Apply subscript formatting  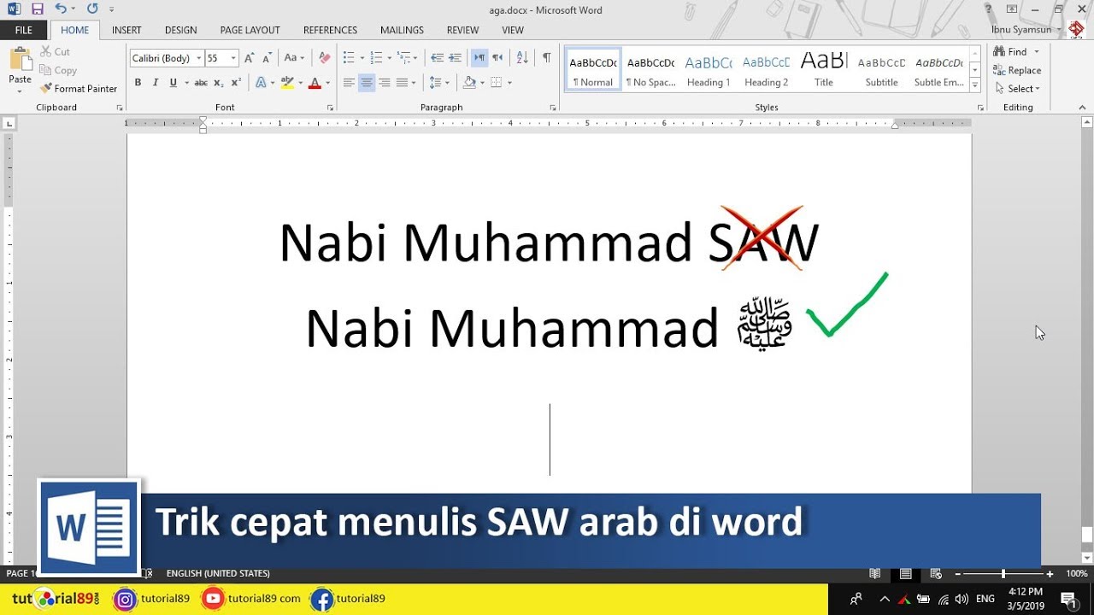[219, 83]
